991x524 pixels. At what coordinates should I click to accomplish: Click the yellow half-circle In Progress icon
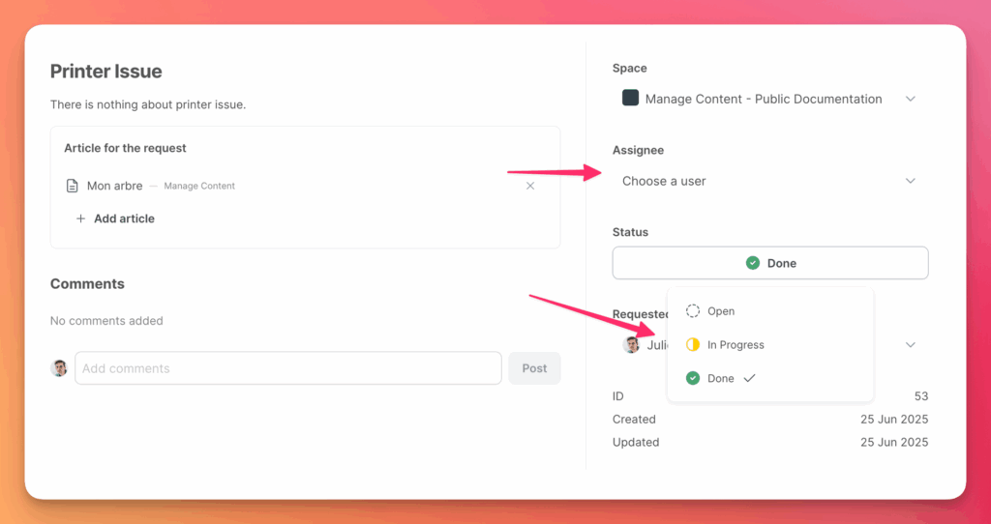(693, 345)
